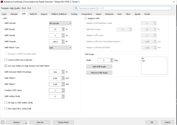Decrease Infill Outline Shells value

(63, 97)
